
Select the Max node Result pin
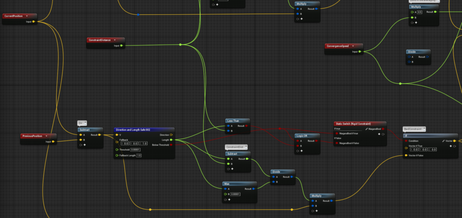[254, 189]
